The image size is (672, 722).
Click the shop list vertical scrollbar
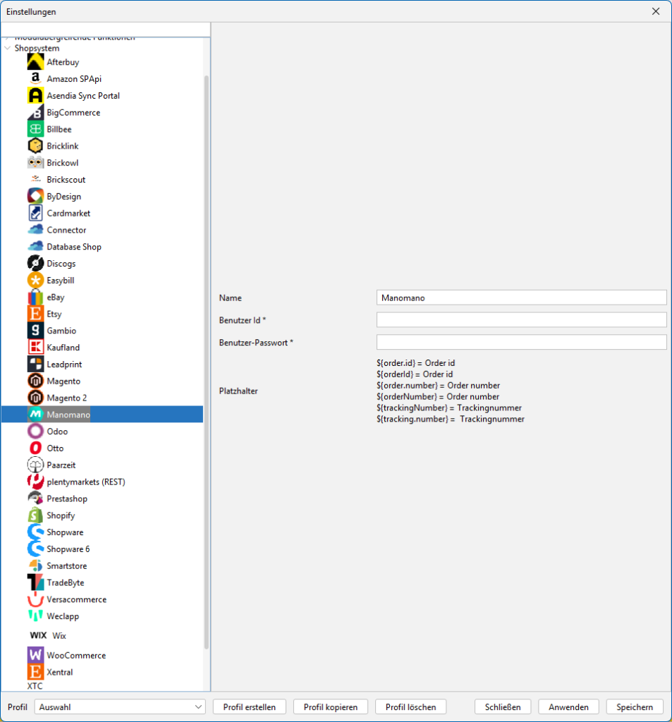click(x=207, y=353)
